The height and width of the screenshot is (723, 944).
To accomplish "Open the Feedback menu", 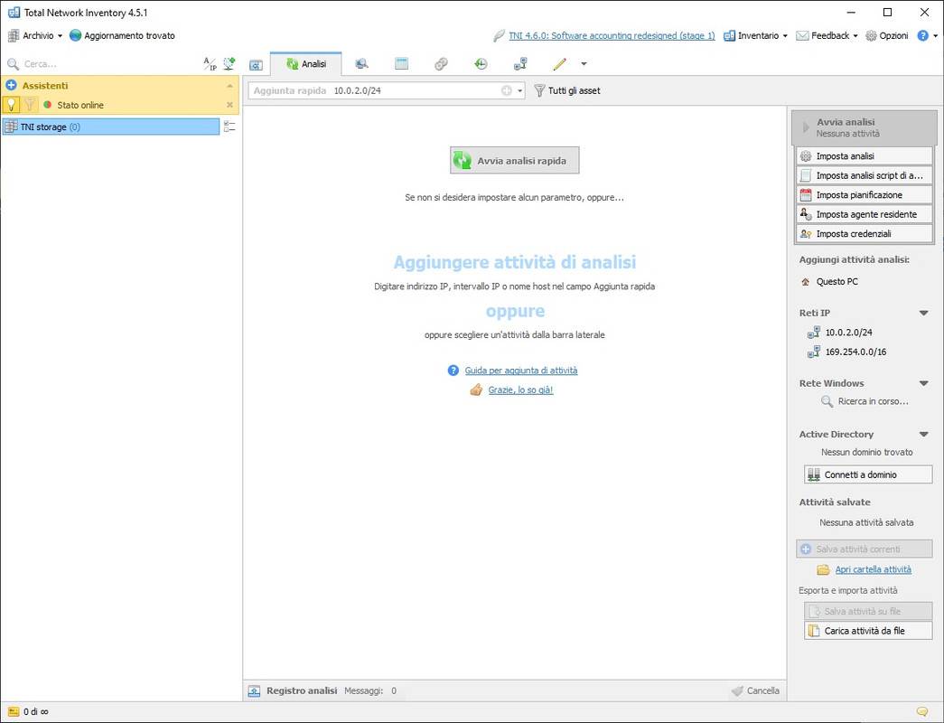I will (827, 35).
